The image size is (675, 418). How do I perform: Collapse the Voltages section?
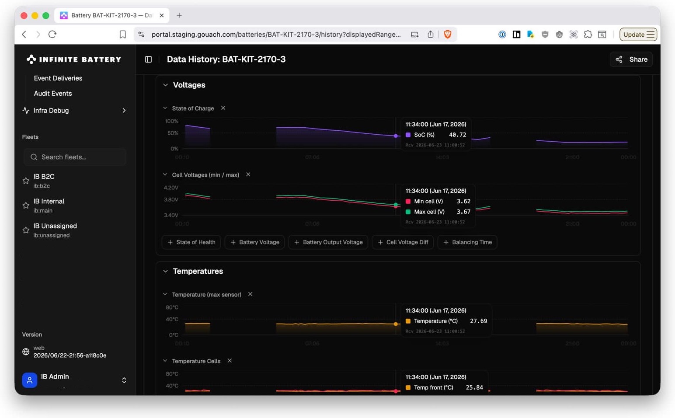click(x=165, y=85)
